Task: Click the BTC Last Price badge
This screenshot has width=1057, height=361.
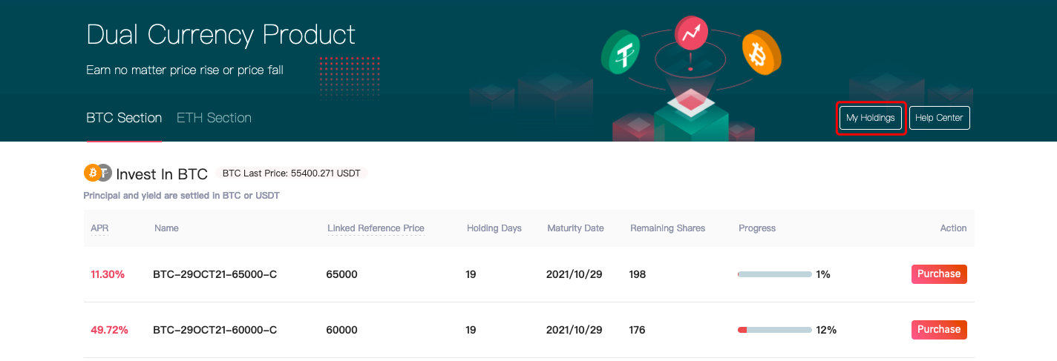Action: [x=291, y=173]
